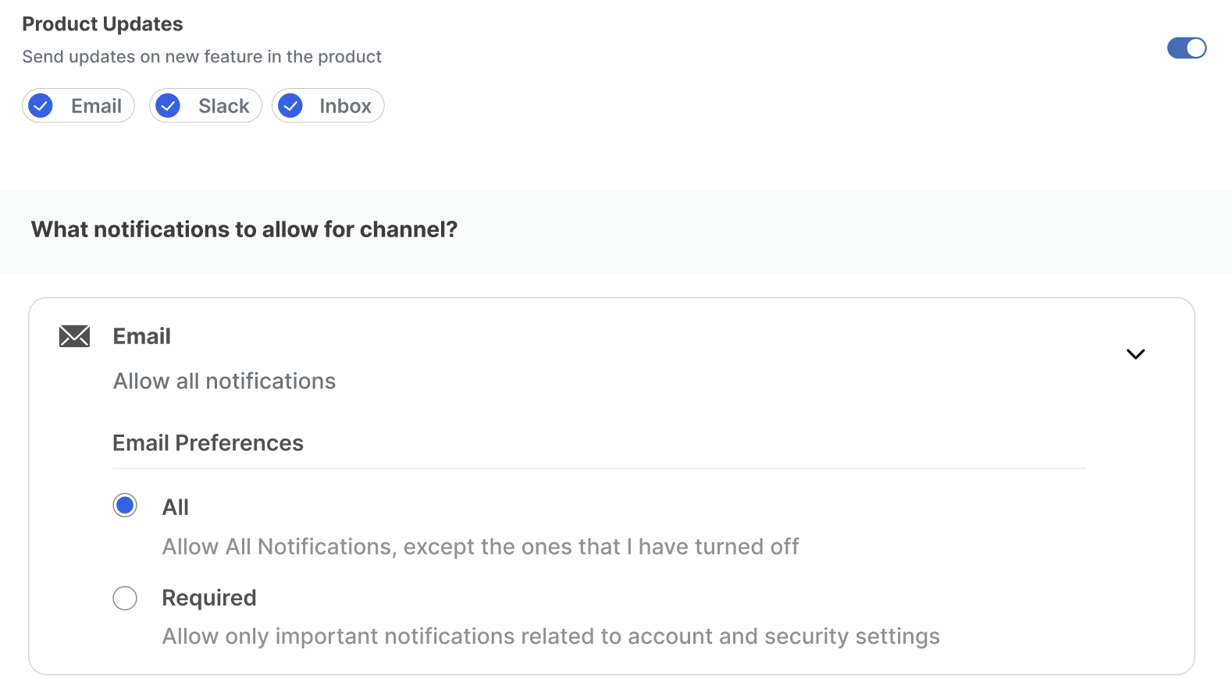
Task: Click the Email chip label under Product Updates
Action: pyautogui.click(x=96, y=106)
